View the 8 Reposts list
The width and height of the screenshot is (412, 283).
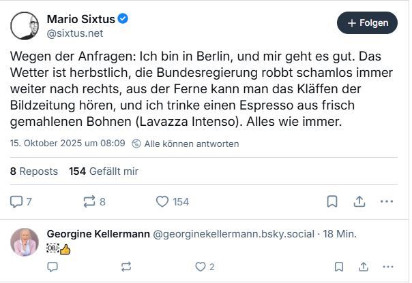34,171
